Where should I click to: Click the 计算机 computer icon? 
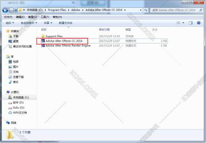[8, 92]
